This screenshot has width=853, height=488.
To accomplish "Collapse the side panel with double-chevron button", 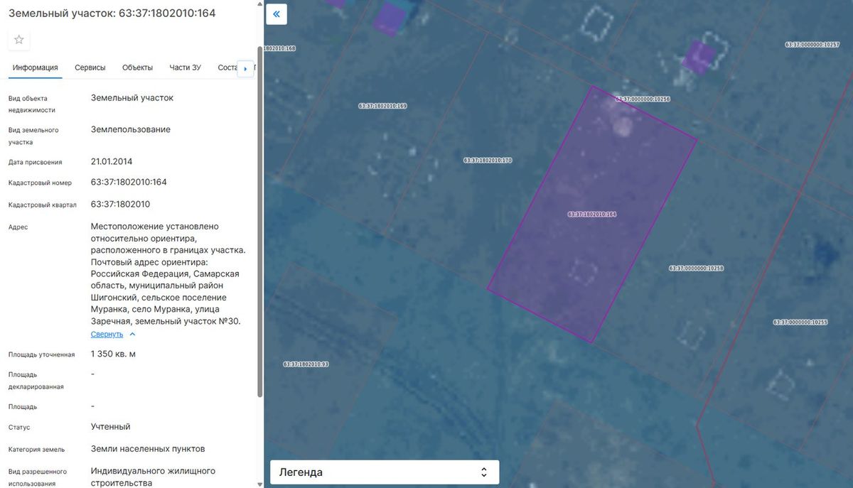I will click(x=277, y=14).
